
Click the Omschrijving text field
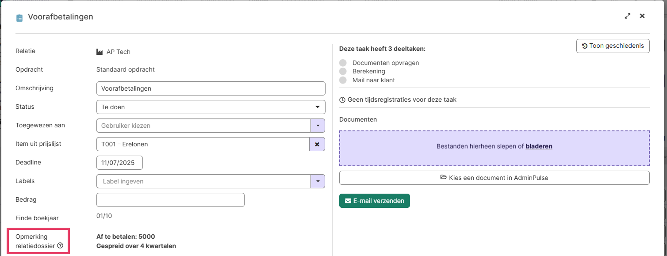pos(211,88)
